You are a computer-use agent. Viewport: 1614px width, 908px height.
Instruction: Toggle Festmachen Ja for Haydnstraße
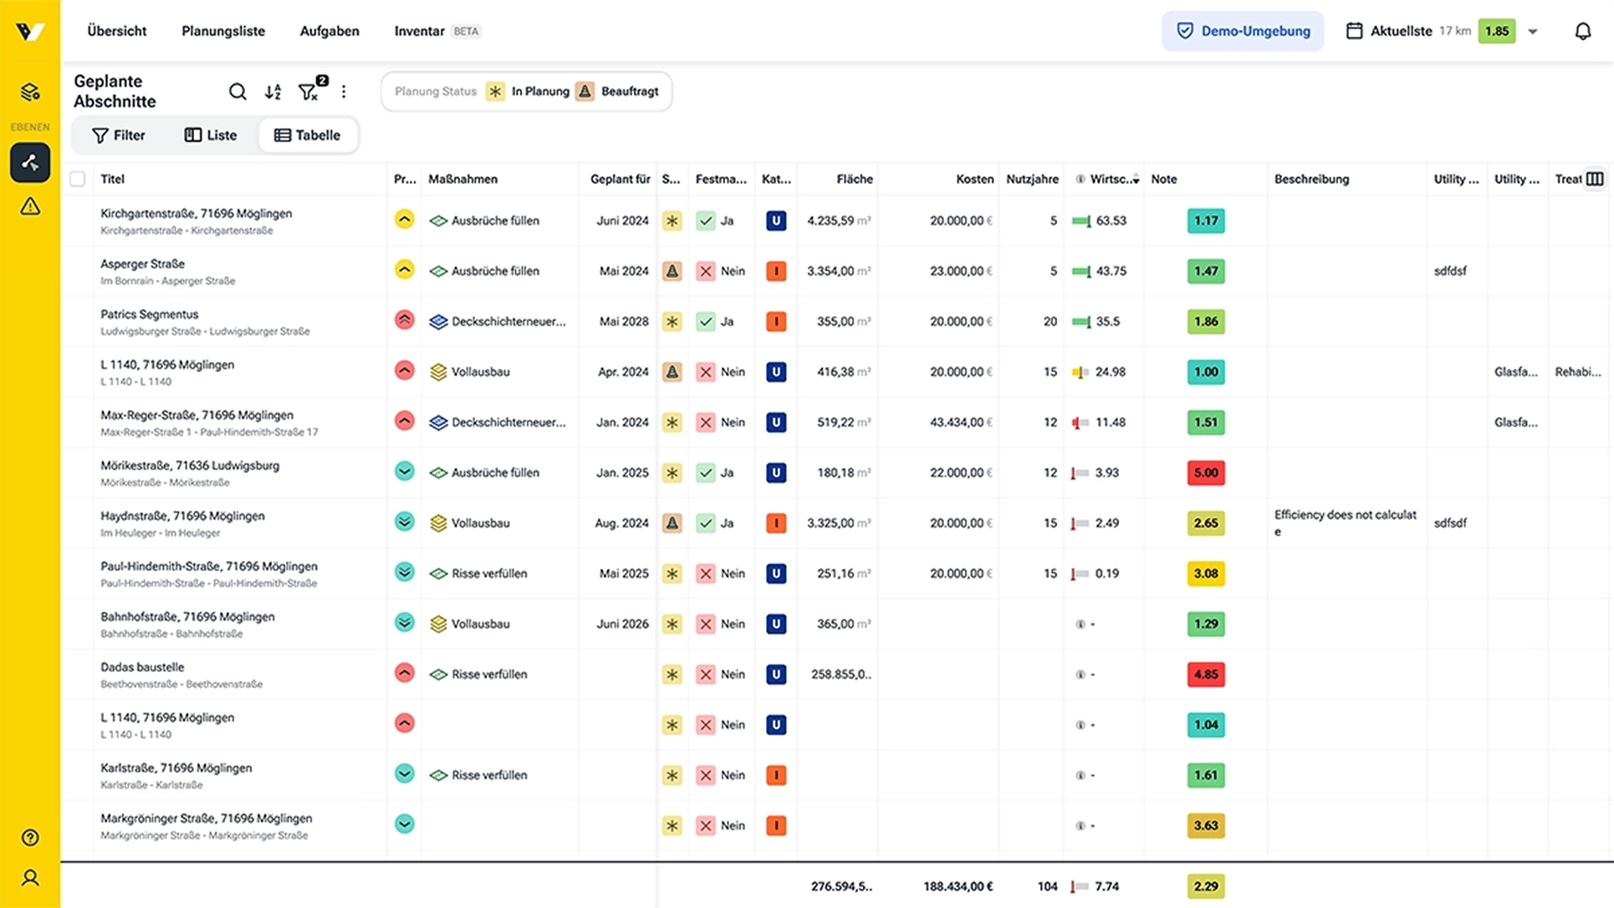click(x=706, y=523)
